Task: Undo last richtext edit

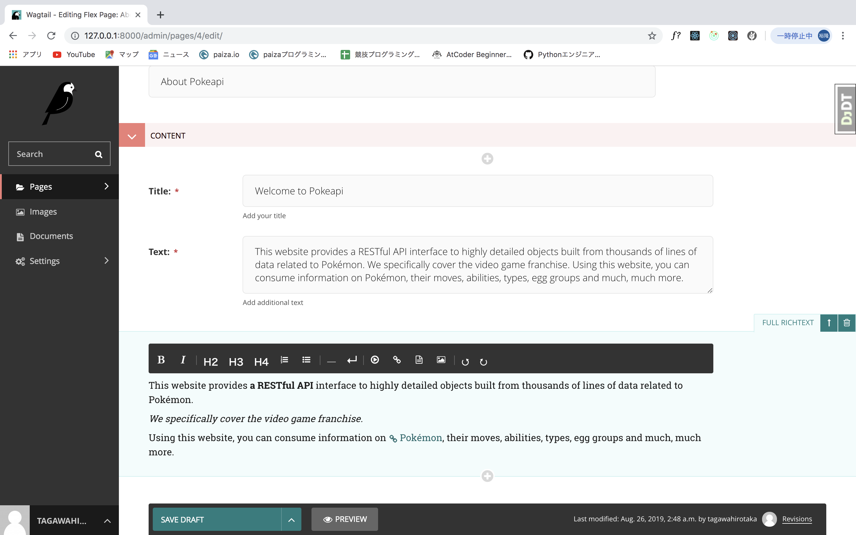Action: point(465,362)
